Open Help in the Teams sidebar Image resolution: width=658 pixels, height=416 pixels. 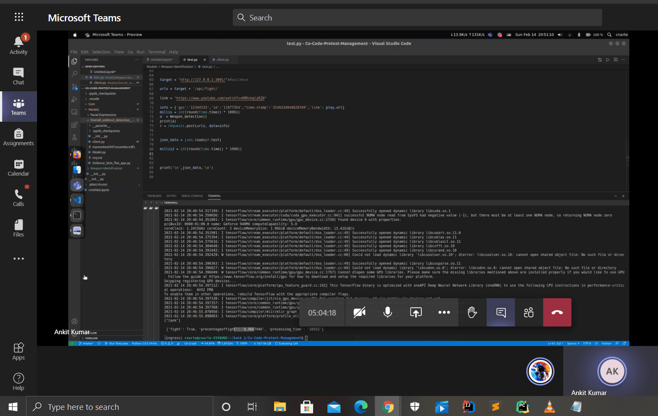tap(18, 382)
